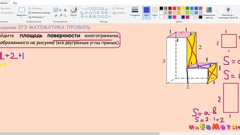
Task: Choose the up arrow shape
Action: (106, 13)
